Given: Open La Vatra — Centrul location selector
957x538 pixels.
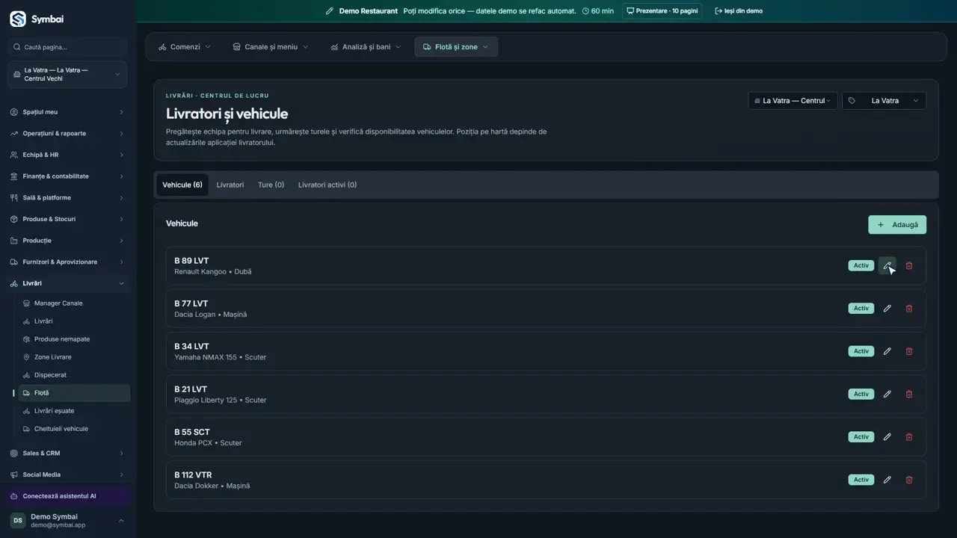Looking at the screenshot, I should coord(793,101).
